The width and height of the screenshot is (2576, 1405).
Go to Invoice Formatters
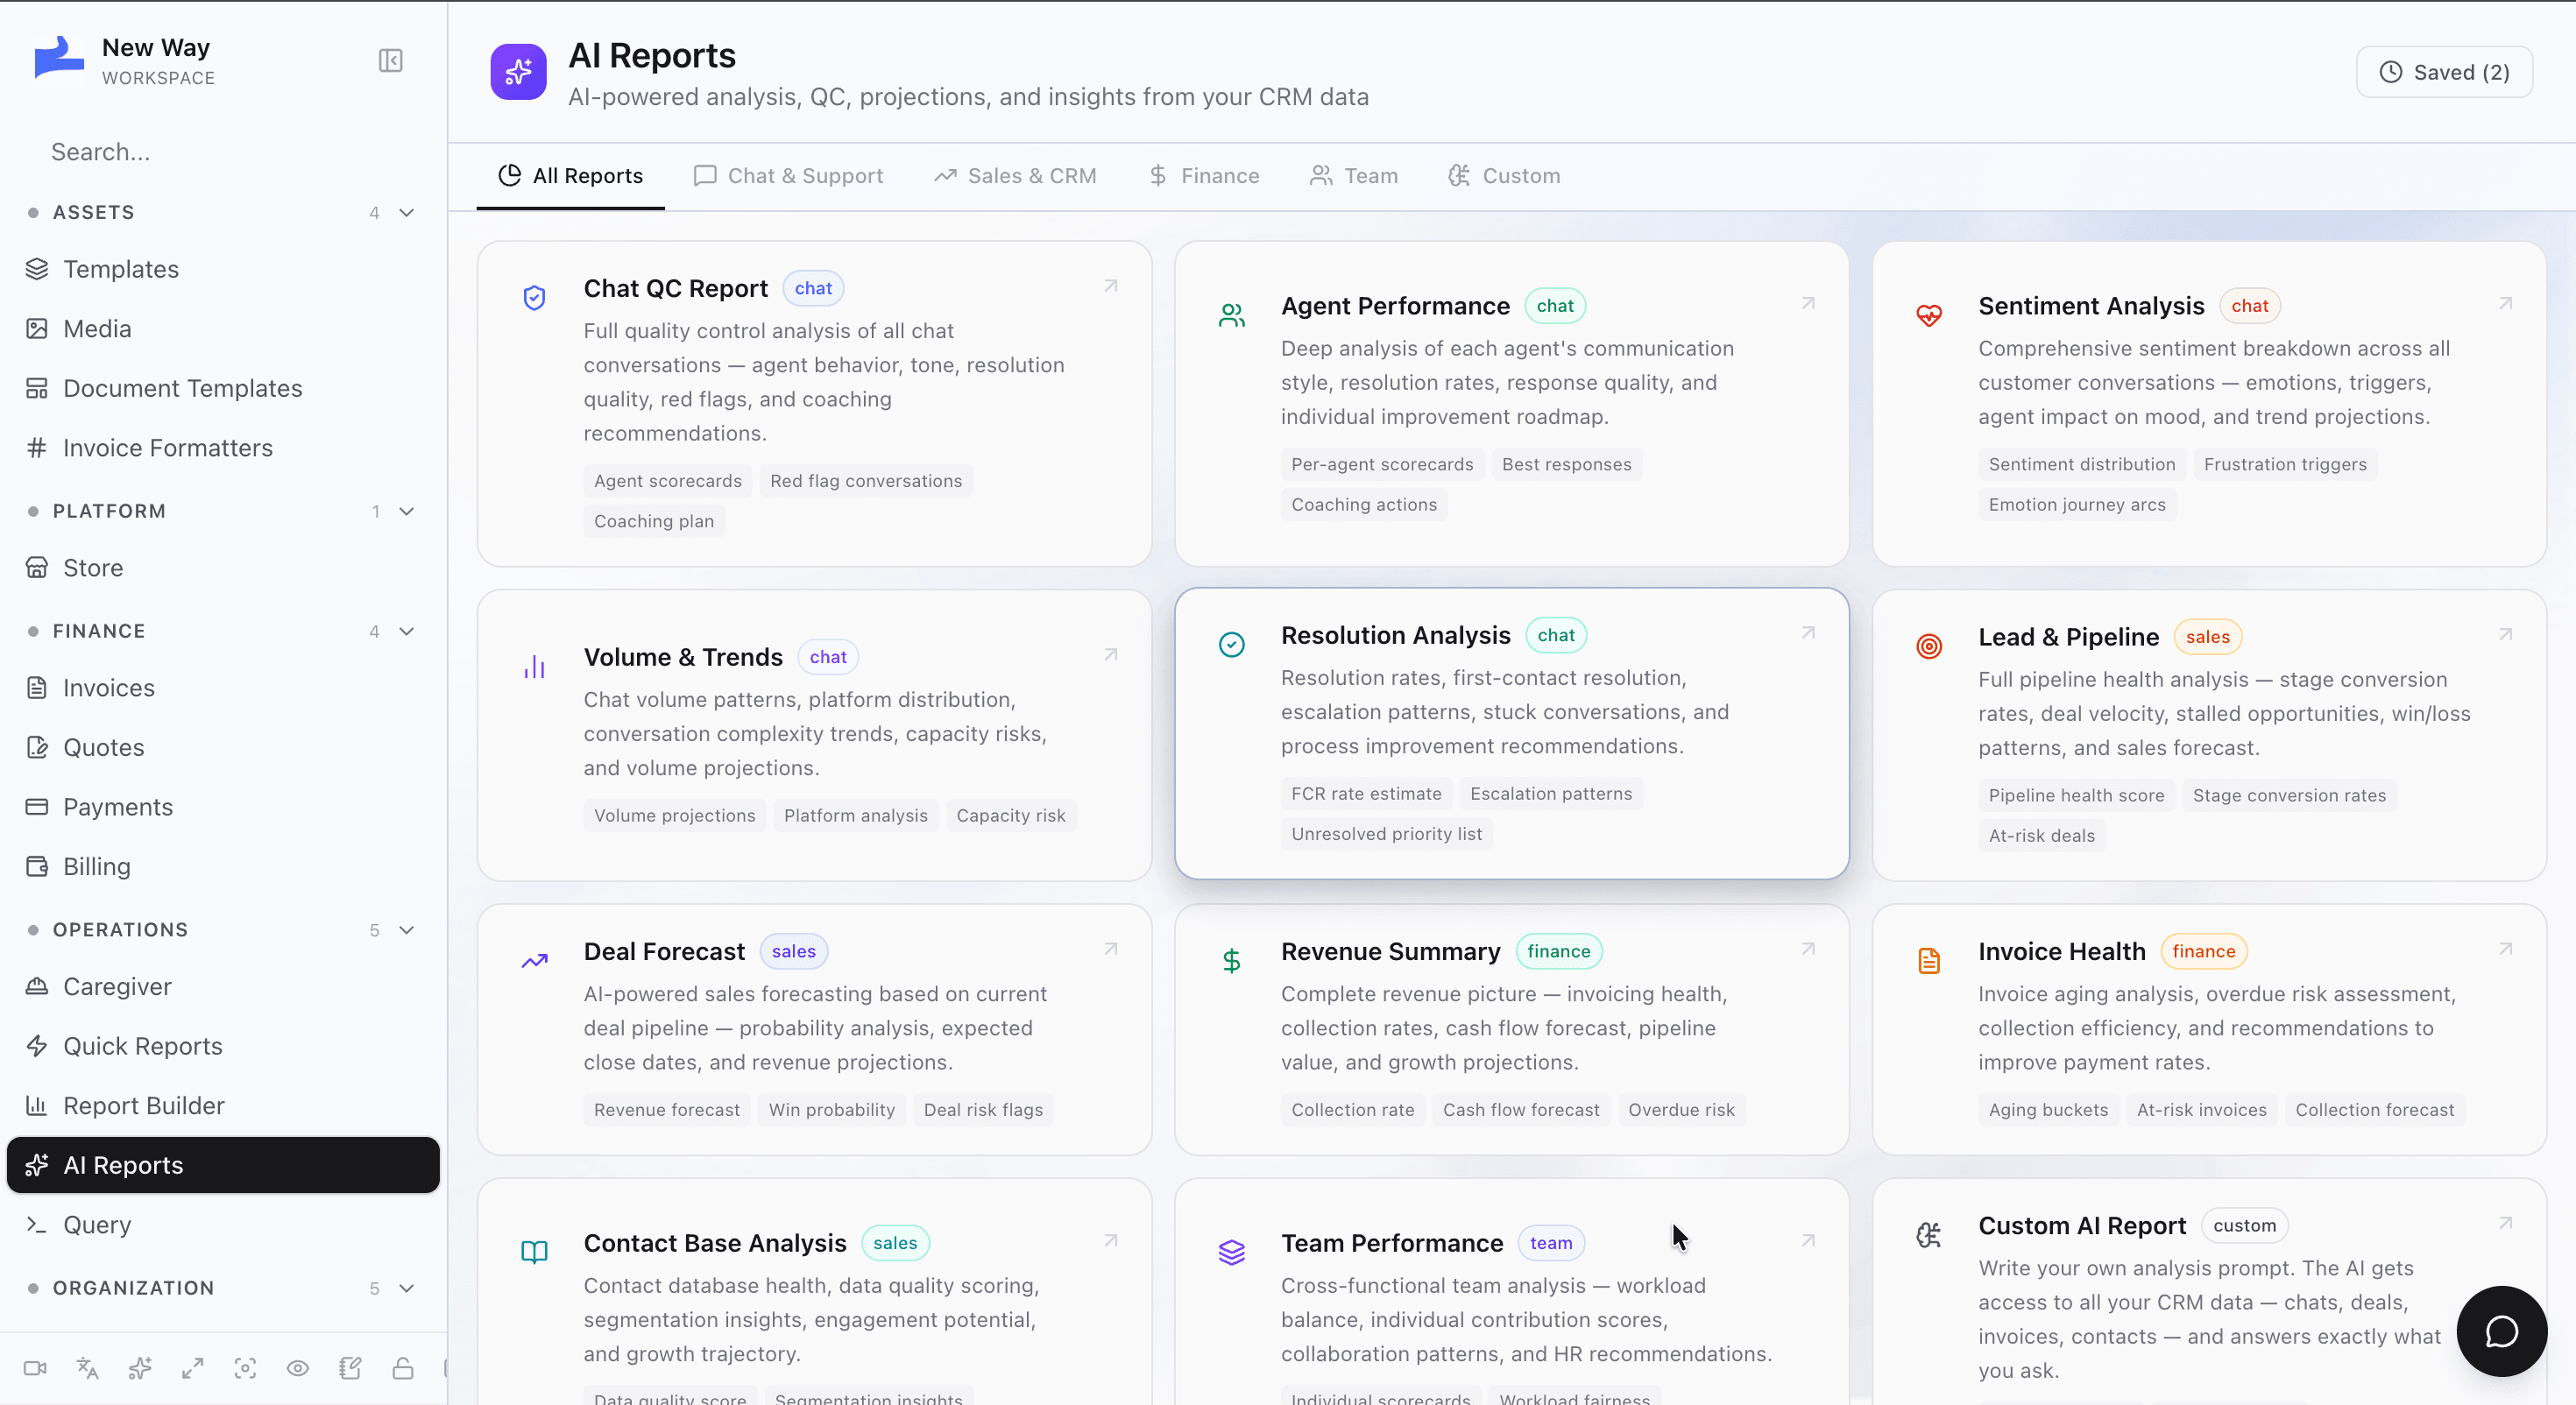[223, 448]
